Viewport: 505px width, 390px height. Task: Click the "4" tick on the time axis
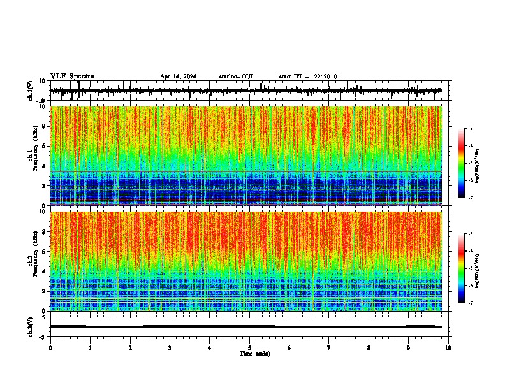[x=209, y=348]
